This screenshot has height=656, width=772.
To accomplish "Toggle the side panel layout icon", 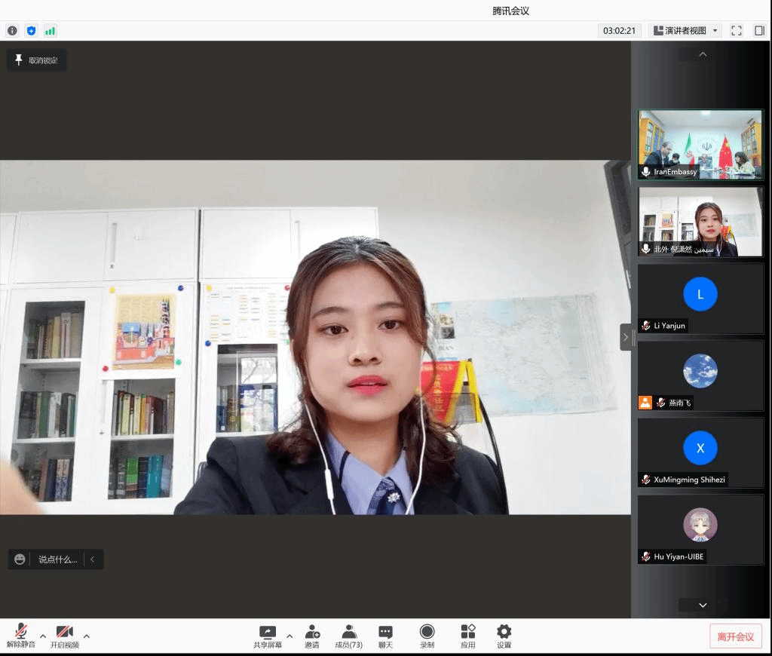I will [759, 31].
